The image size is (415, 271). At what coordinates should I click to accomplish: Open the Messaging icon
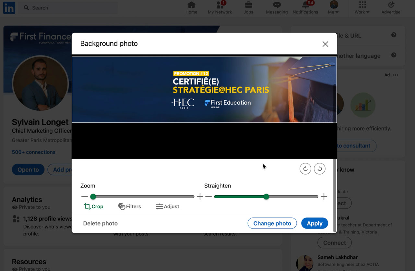point(277,5)
